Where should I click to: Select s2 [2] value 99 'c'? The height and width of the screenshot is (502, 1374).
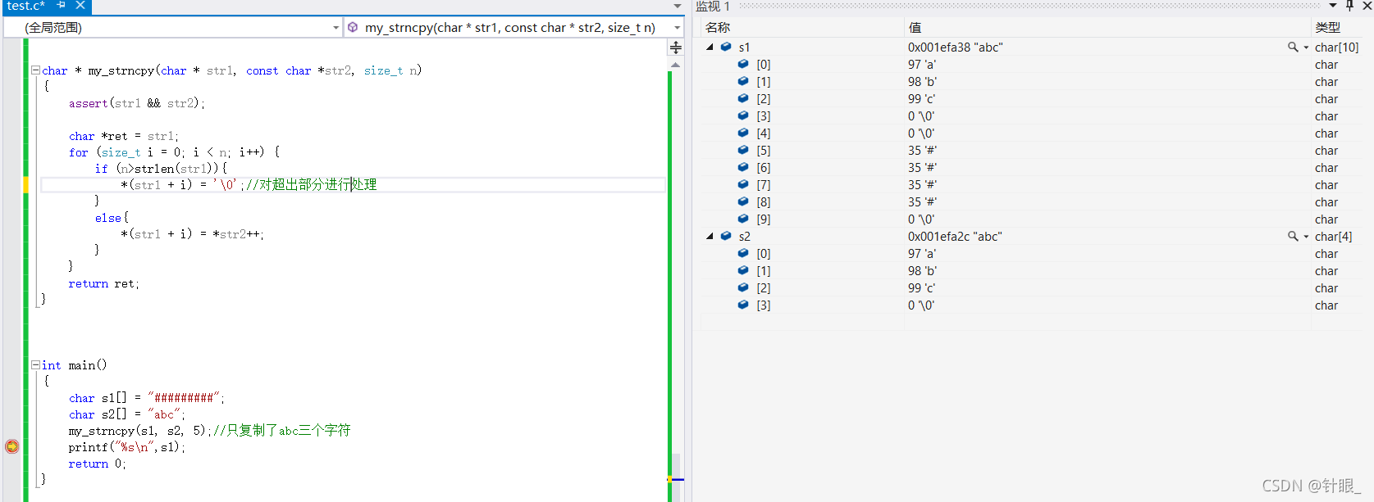[921, 288]
